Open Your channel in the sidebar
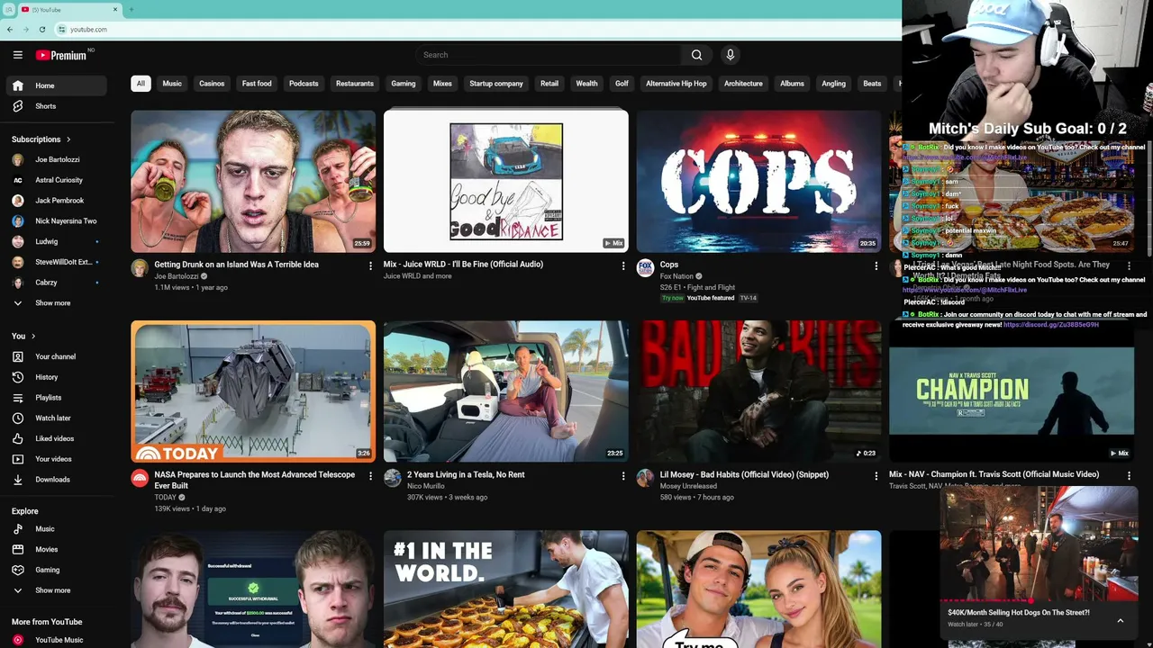The image size is (1153, 648). pos(57,356)
